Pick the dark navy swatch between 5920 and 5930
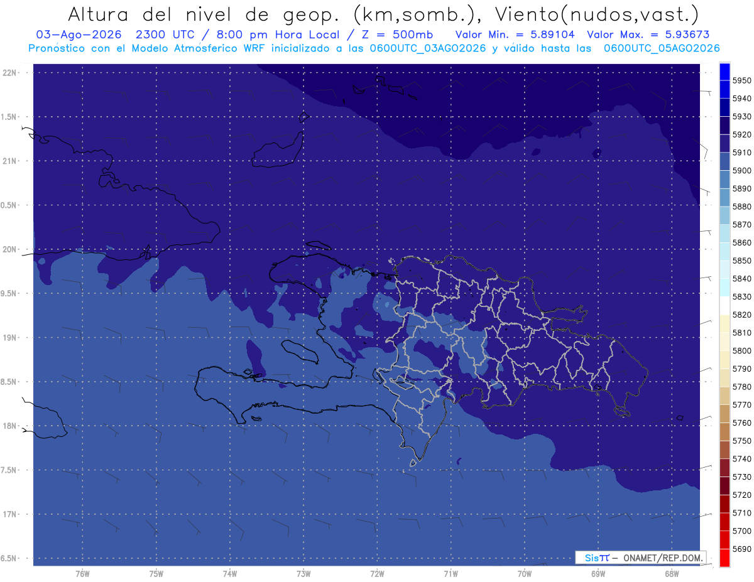The width and height of the screenshot is (754, 582). [x=724, y=126]
